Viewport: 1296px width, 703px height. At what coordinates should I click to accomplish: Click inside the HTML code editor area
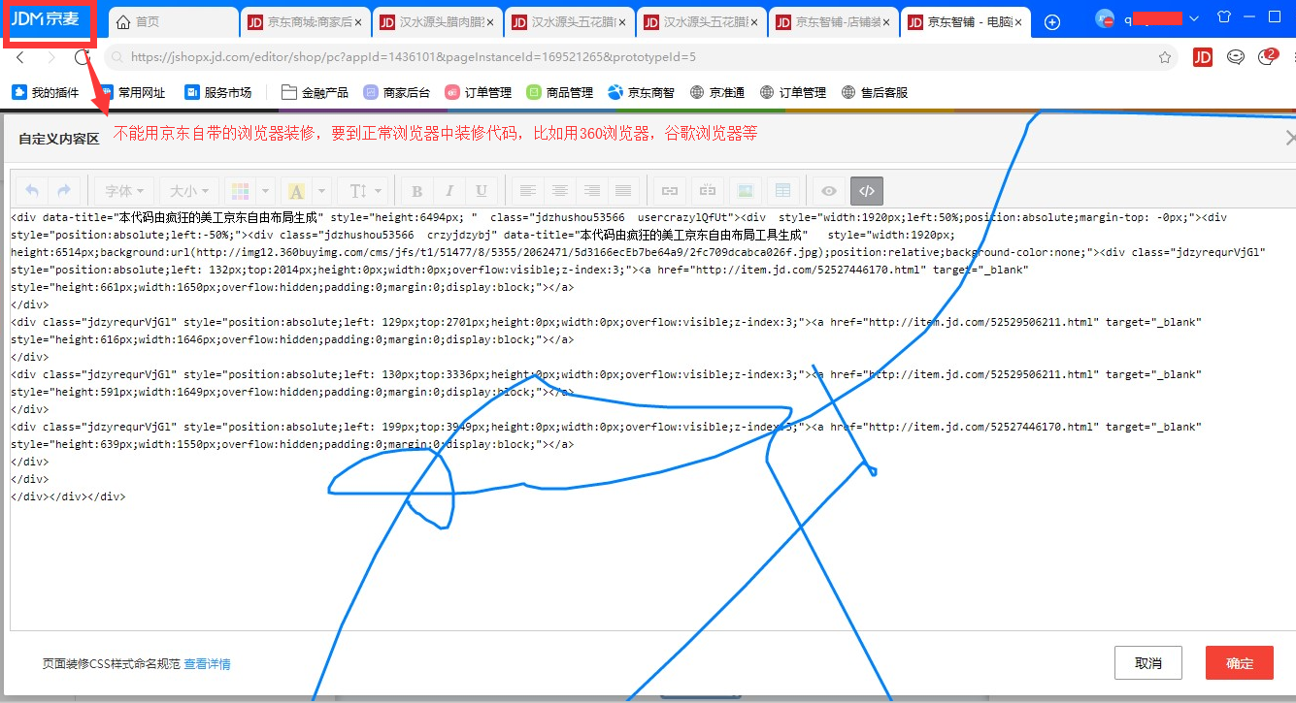click(x=650, y=419)
